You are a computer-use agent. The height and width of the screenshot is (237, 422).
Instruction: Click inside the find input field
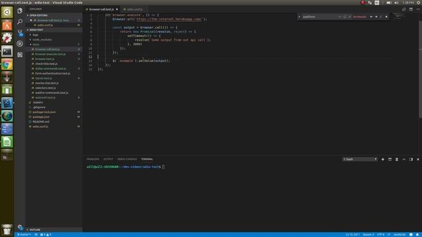click(319, 16)
